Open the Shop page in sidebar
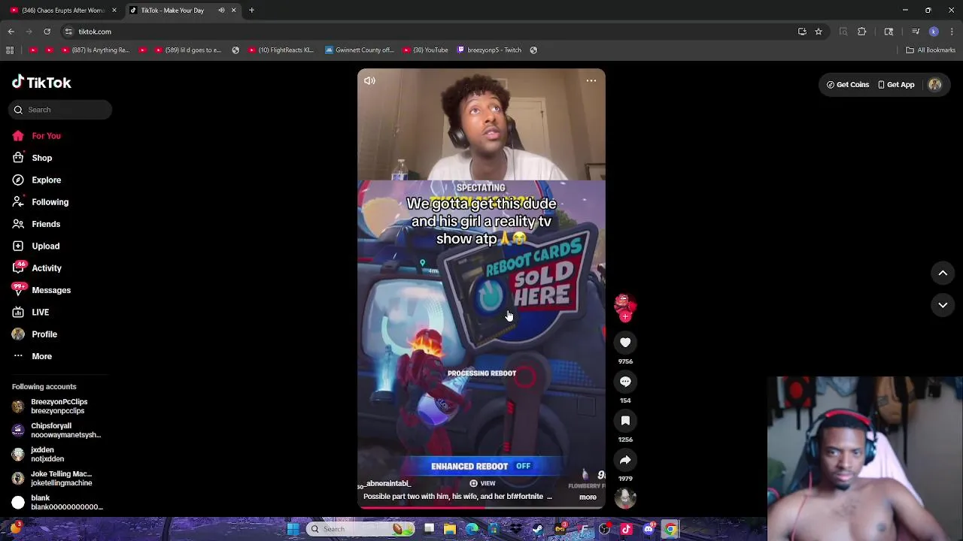The image size is (963, 541). (32, 158)
